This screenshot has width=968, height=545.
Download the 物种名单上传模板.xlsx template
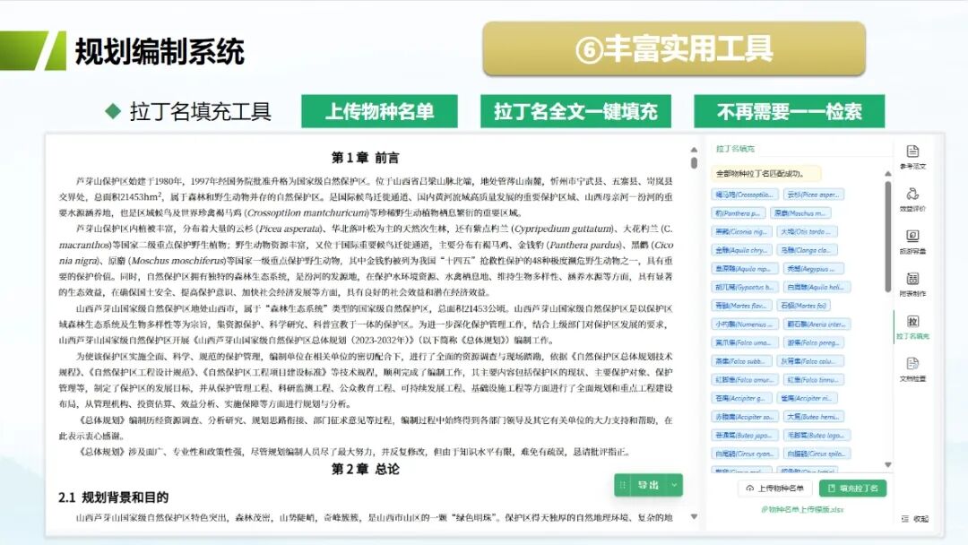tap(802, 509)
